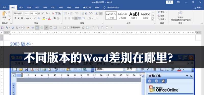Click the Replace (替换) button
The width and height of the screenshot is (204, 95).
pyautogui.click(x=161, y=16)
